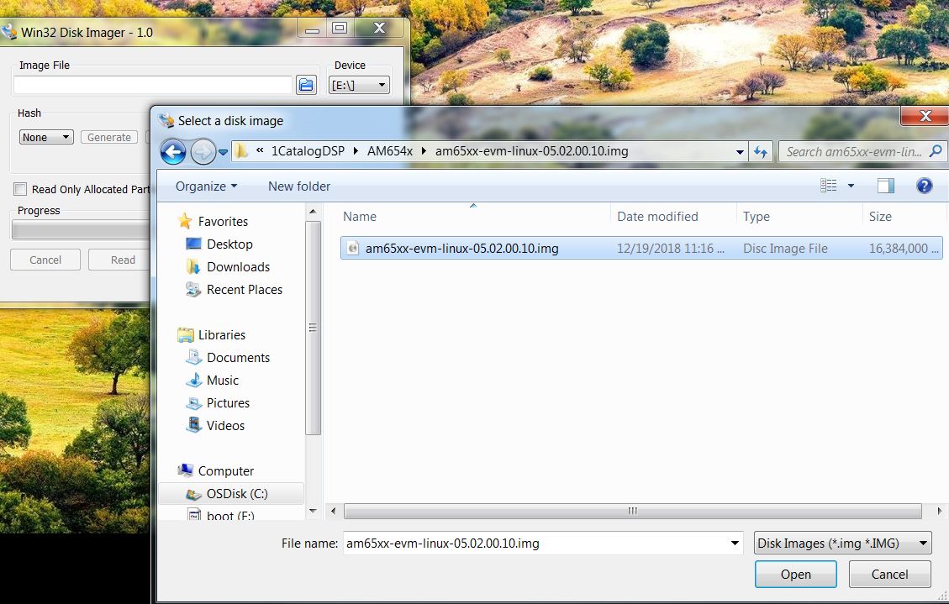Change view with the view icon
The image size is (949, 604).
point(829,186)
